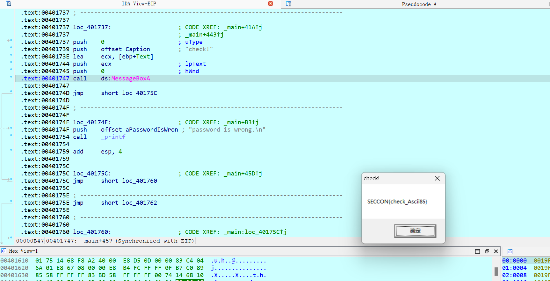Toggle breakpoint dot at push offset aPasswordIsWron
This screenshot has height=281, width=550.
tap(11, 128)
